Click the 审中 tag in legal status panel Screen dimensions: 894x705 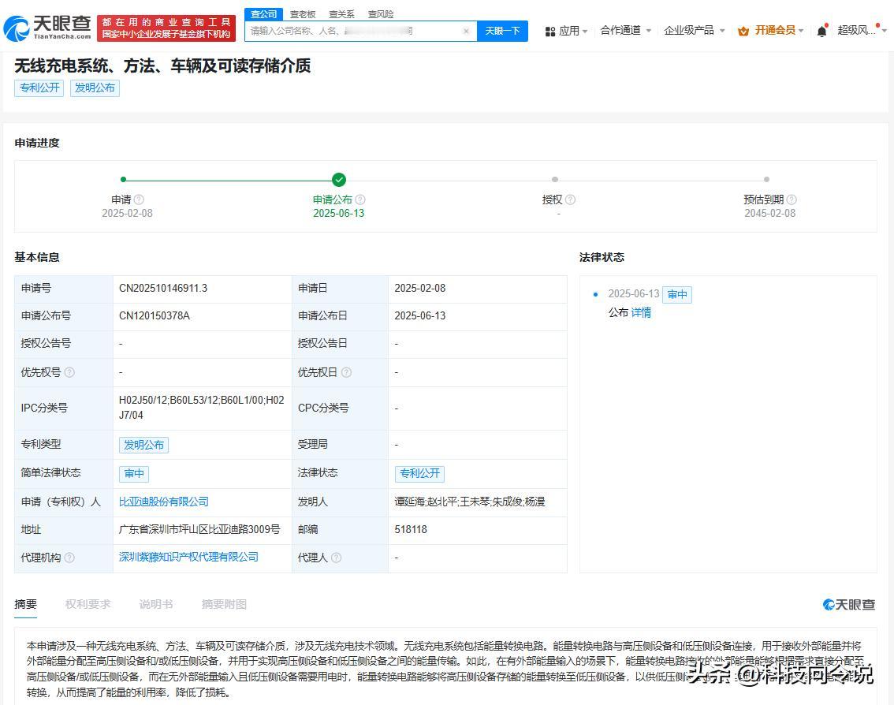click(676, 294)
